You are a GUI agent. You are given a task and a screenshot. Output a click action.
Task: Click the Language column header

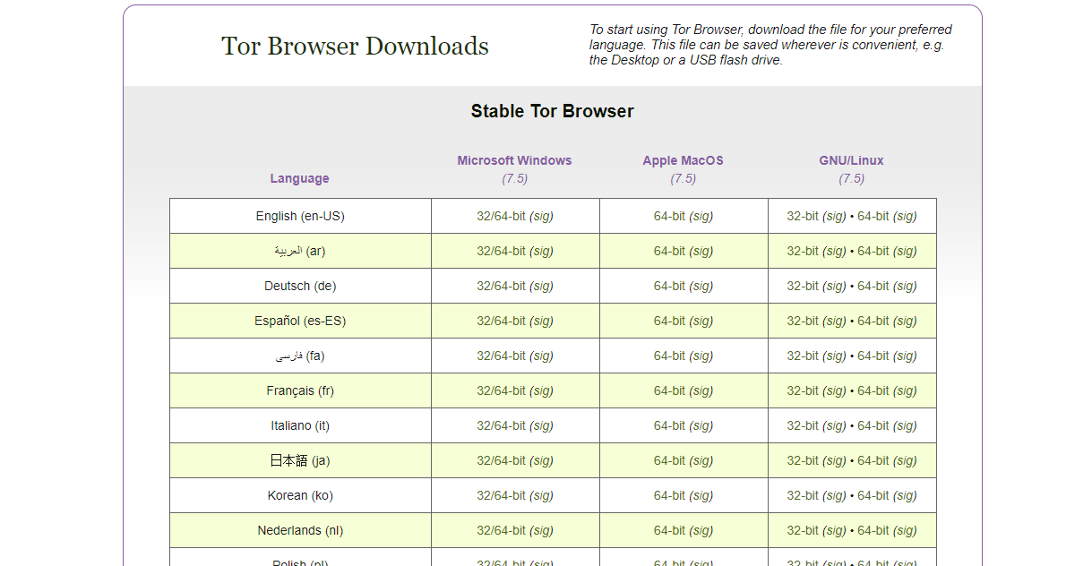(299, 178)
